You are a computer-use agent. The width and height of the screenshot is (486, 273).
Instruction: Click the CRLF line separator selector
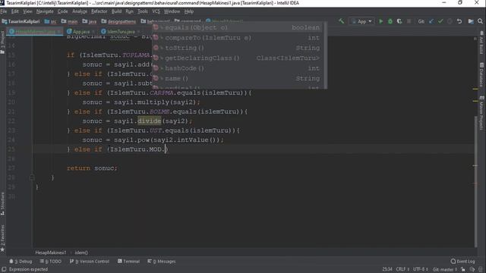point(402,269)
